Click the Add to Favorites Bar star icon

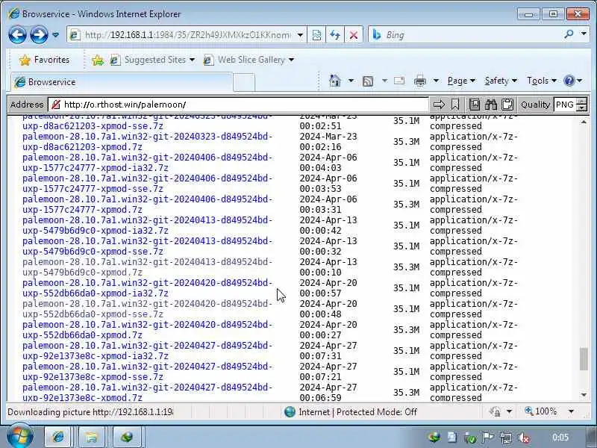point(98,60)
